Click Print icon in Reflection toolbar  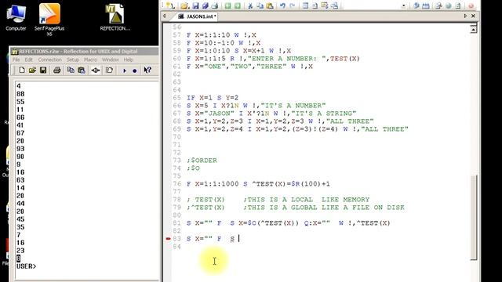57,70
